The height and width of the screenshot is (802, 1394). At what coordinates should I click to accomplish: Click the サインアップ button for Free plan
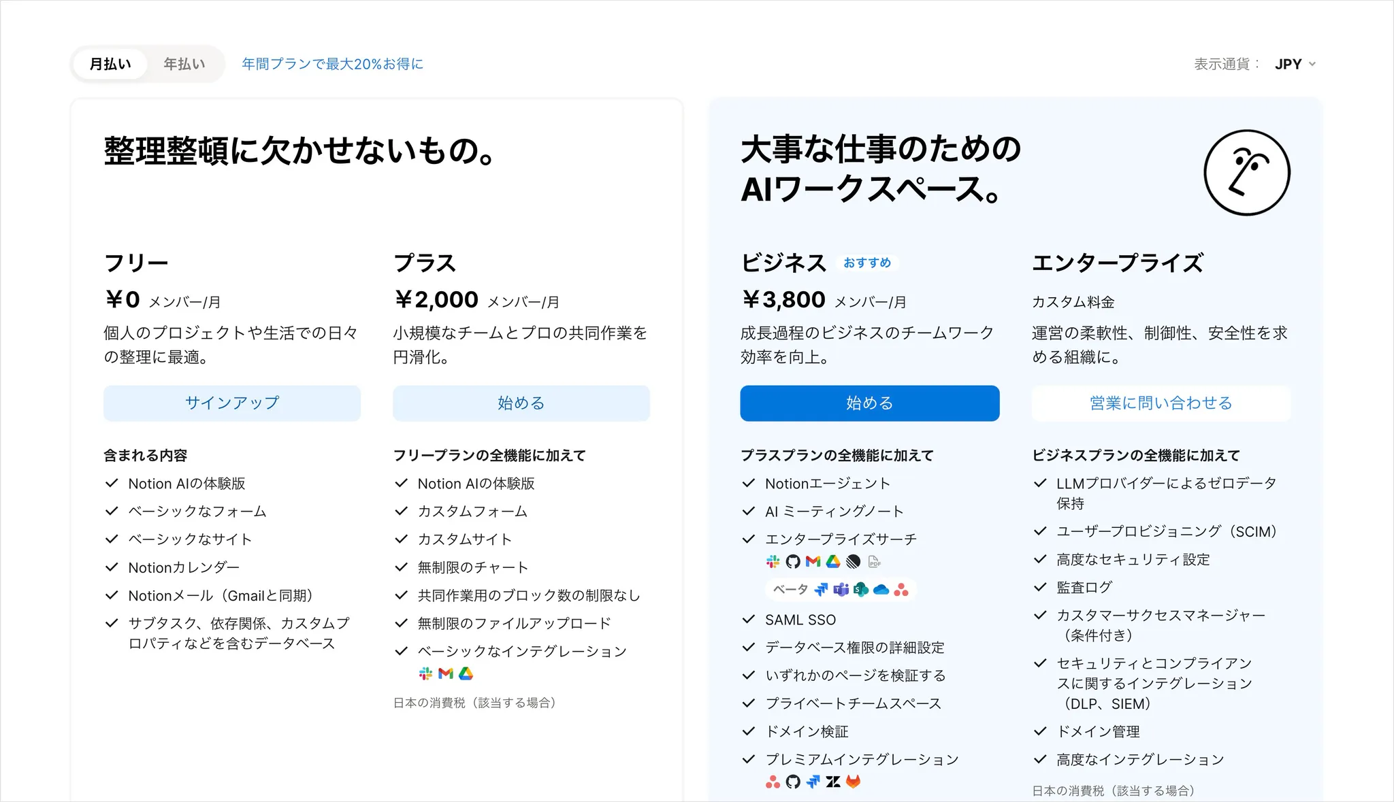232,403
